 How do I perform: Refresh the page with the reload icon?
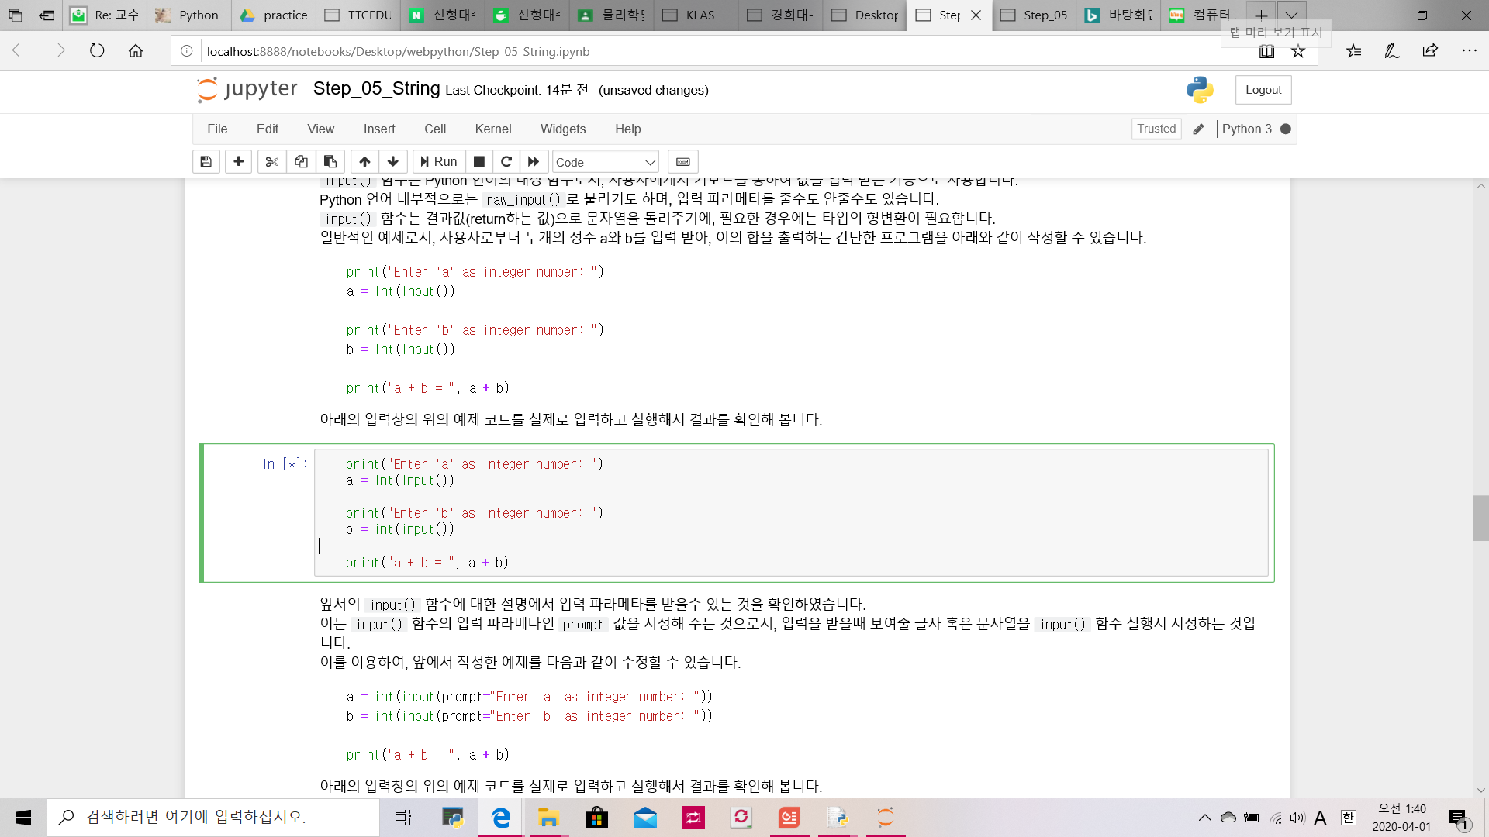click(x=97, y=51)
